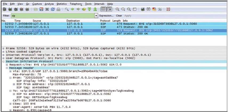Expand the User Datagram Protocol node
228x112 pixels.
pos(3,58)
